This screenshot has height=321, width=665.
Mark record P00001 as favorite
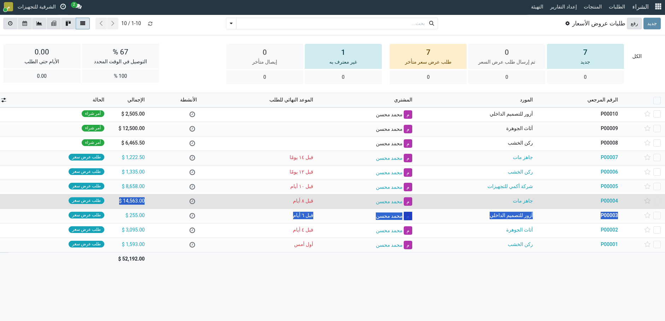coord(647,244)
